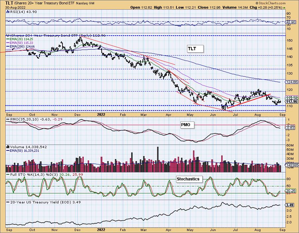Click the volume bars icon next to Volume label
Screen dimensions: 299x233
8,147
